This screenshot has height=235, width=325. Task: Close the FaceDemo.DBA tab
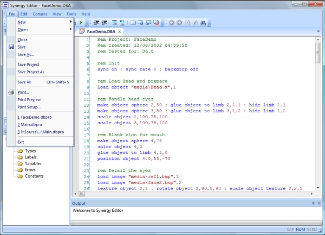pyautogui.click(x=119, y=32)
